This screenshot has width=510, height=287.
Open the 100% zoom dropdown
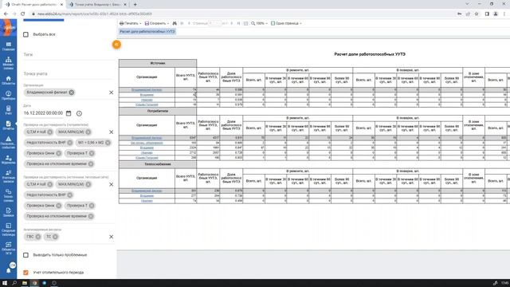tap(259, 23)
